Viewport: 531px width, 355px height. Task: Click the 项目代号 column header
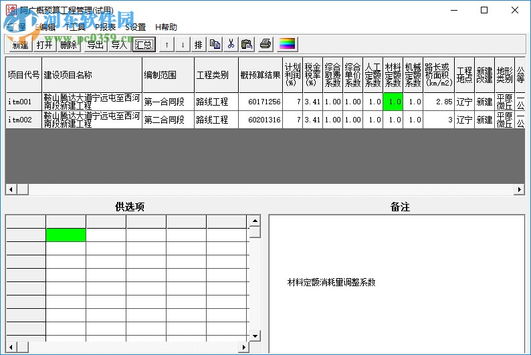tap(23, 75)
